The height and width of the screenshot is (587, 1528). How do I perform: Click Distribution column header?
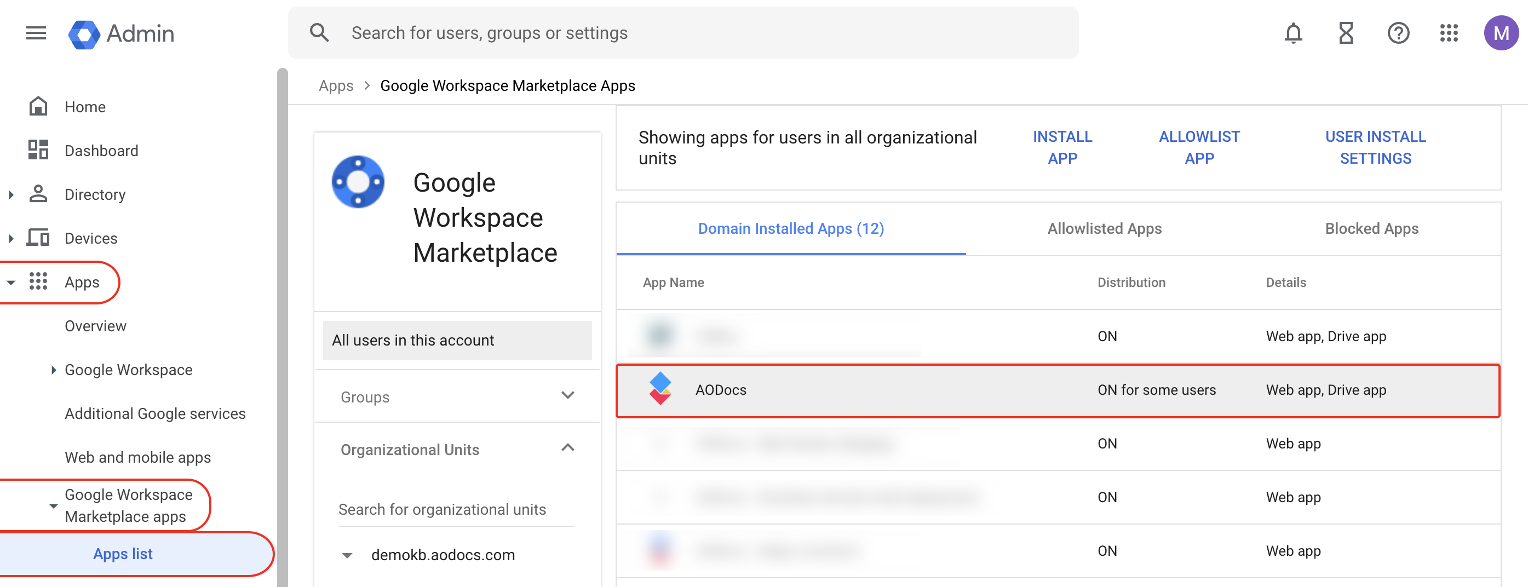point(1131,282)
